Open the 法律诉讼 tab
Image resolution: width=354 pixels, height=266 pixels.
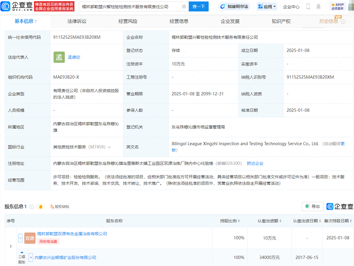pos(77,21)
